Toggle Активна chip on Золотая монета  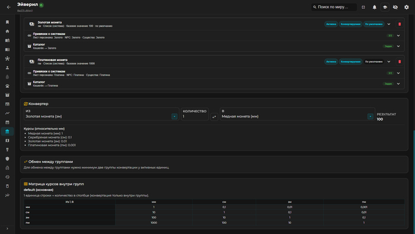(331, 24)
